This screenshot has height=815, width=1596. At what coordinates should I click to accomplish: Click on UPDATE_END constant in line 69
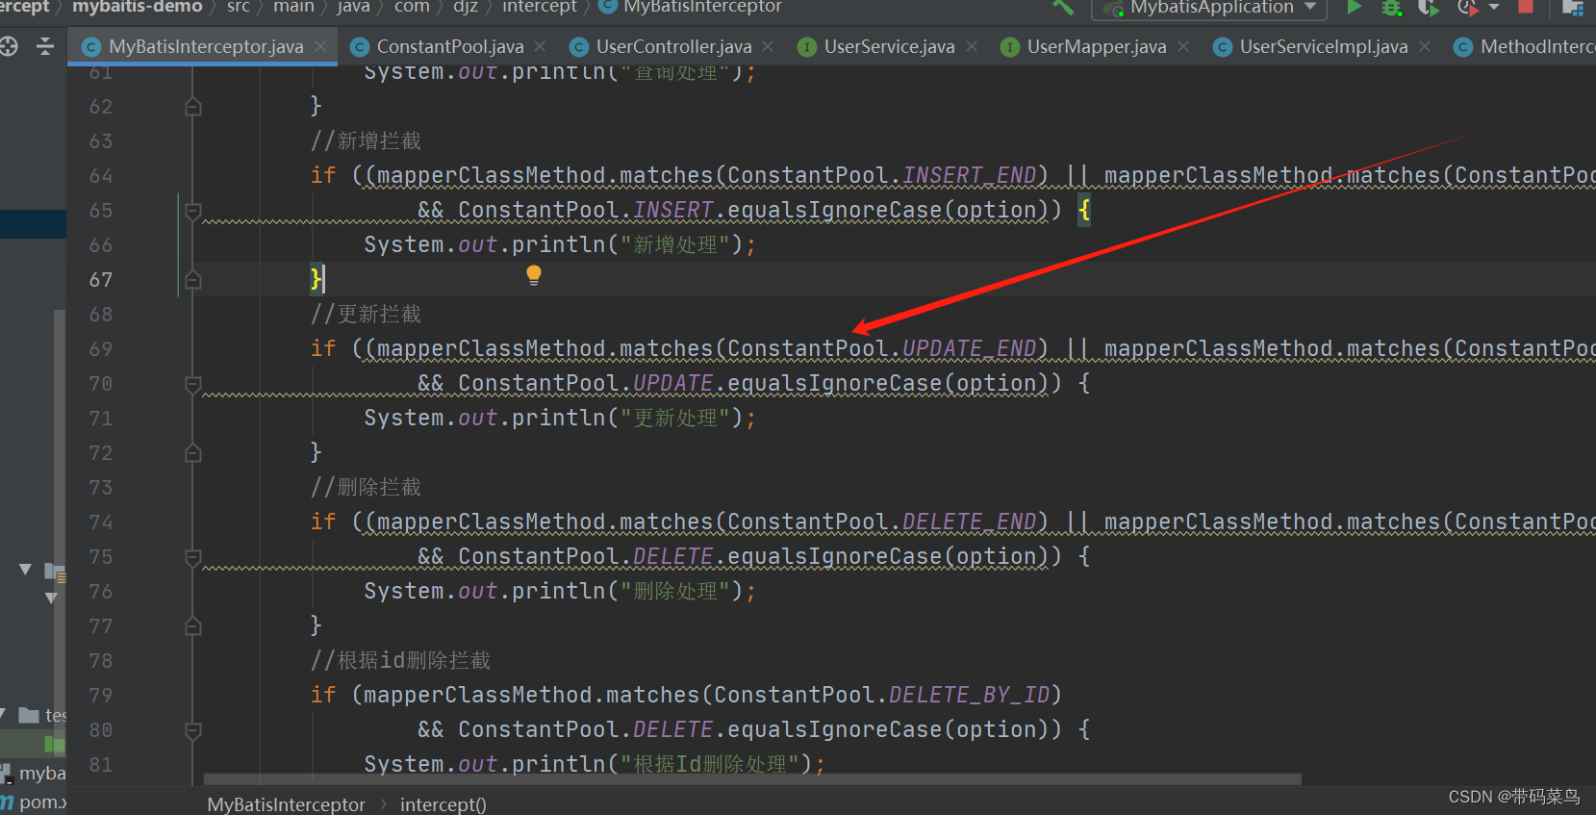tap(969, 348)
